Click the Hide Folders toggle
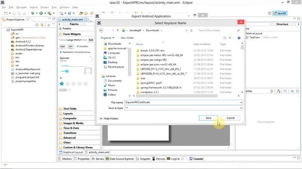This screenshot has height=169, width=302. tap(109, 119)
